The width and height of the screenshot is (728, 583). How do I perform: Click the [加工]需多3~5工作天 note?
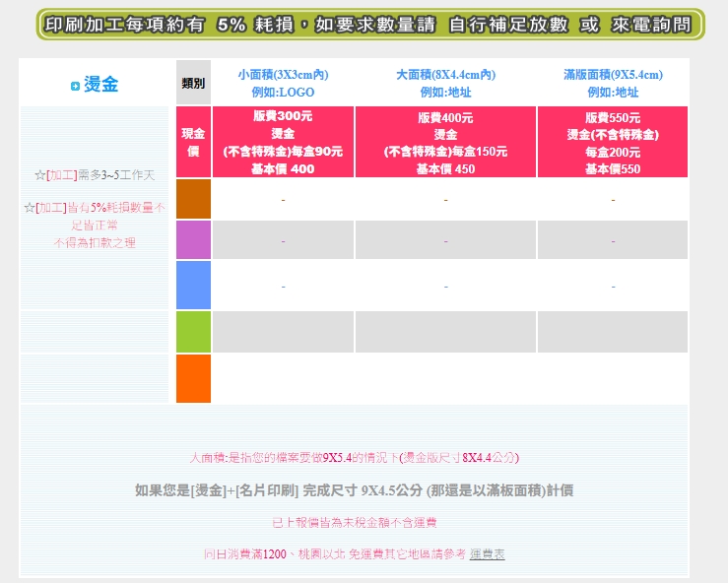pyautogui.click(x=95, y=175)
